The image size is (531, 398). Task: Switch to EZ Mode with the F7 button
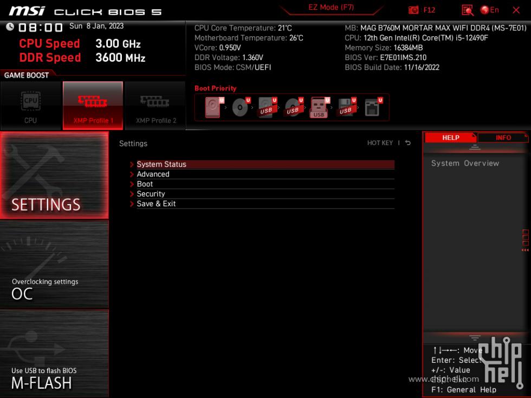coord(331,7)
